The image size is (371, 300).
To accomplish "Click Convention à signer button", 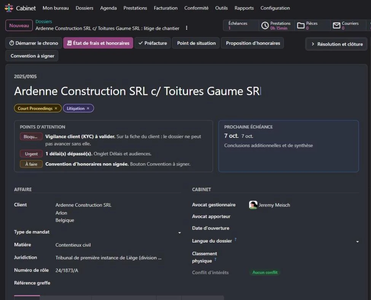I will 32,56.
